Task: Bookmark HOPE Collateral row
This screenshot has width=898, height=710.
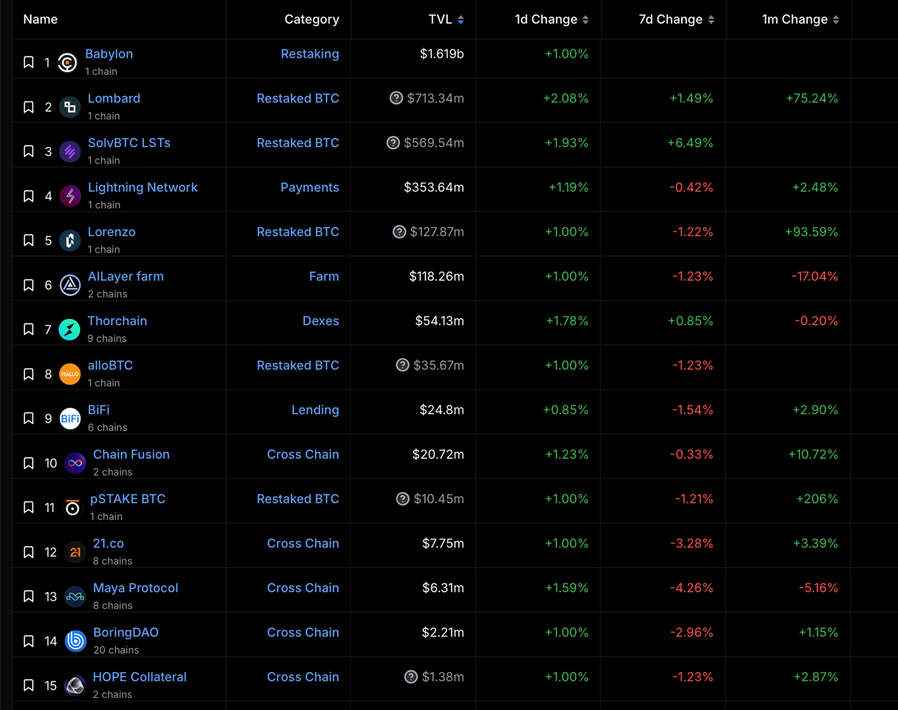Action: click(29, 686)
